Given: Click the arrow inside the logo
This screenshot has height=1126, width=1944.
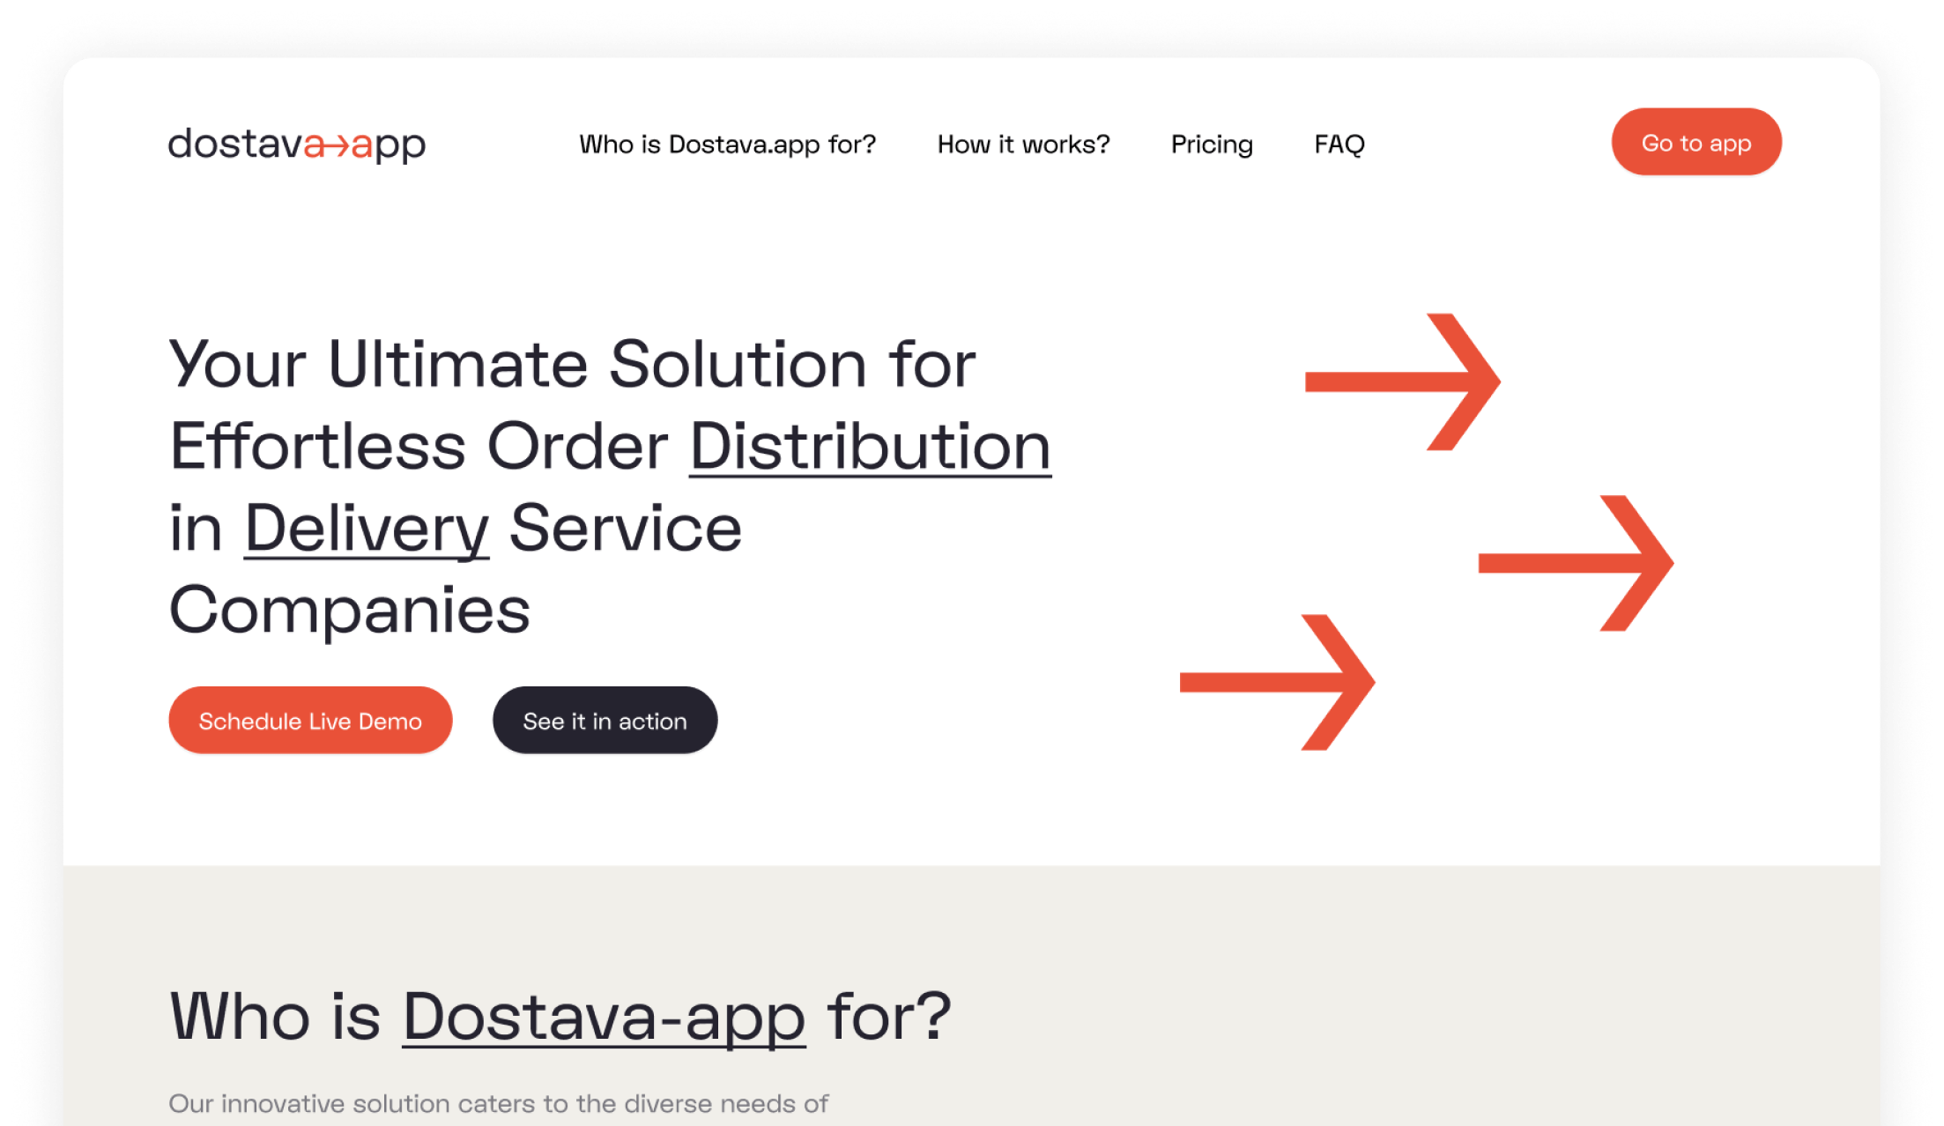Looking at the screenshot, I should [339, 146].
